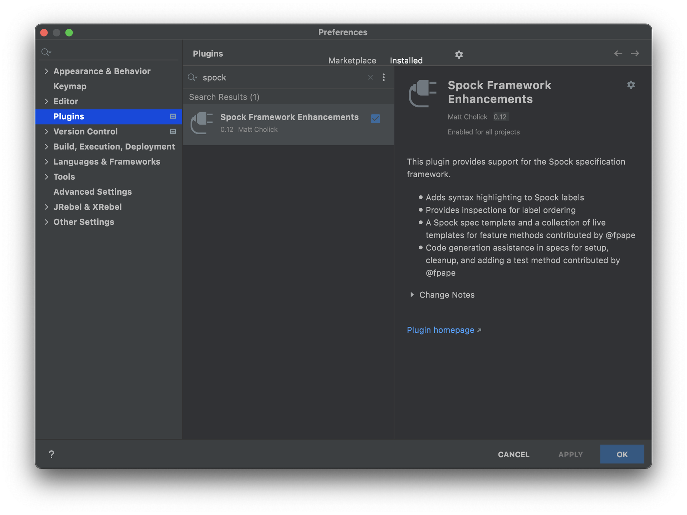Image resolution: width=687 pixels, height=515 pixels.
Task: Expand Languages & Frameworks
Action: pos(46,161)
